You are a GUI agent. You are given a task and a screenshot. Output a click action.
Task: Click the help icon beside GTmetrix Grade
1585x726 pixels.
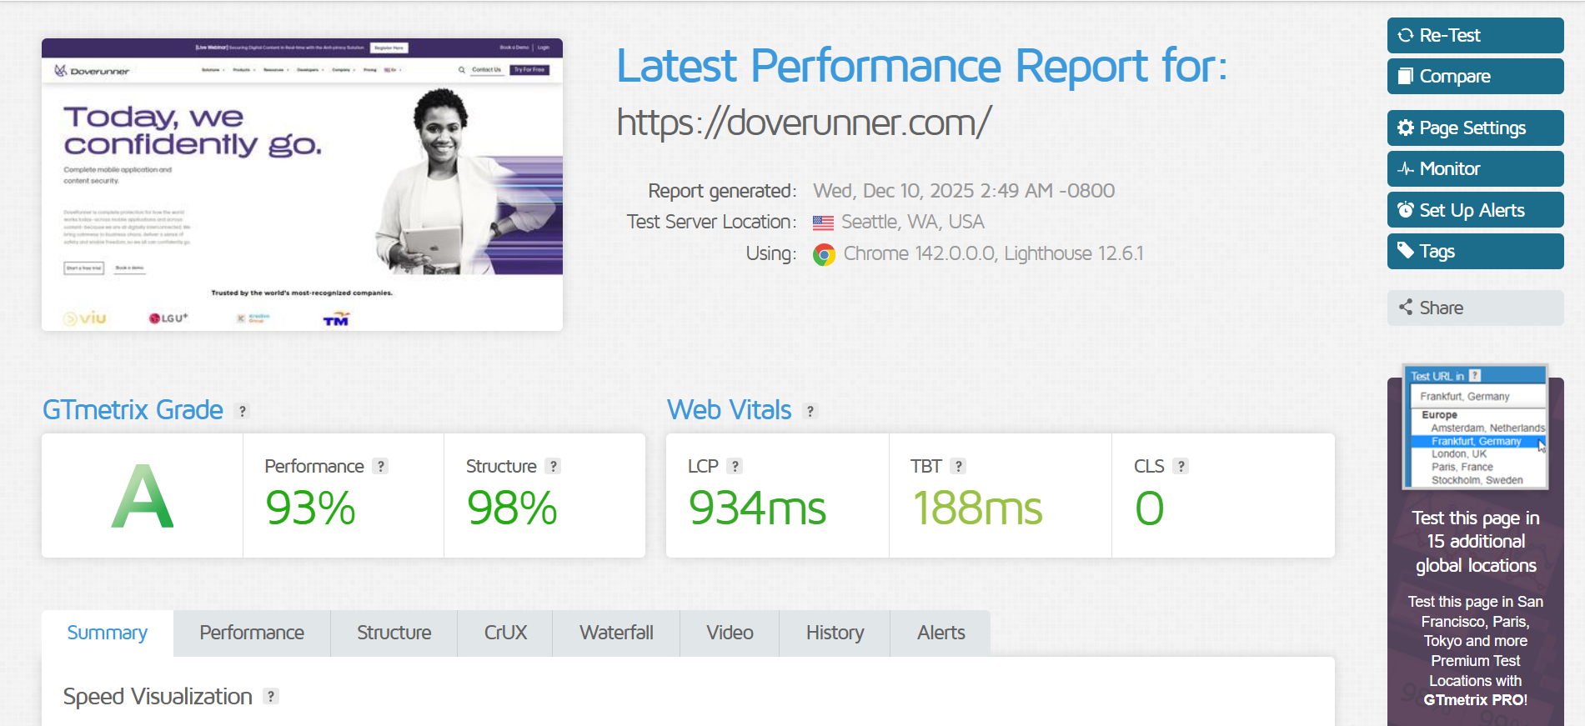(x=243, y=411)
